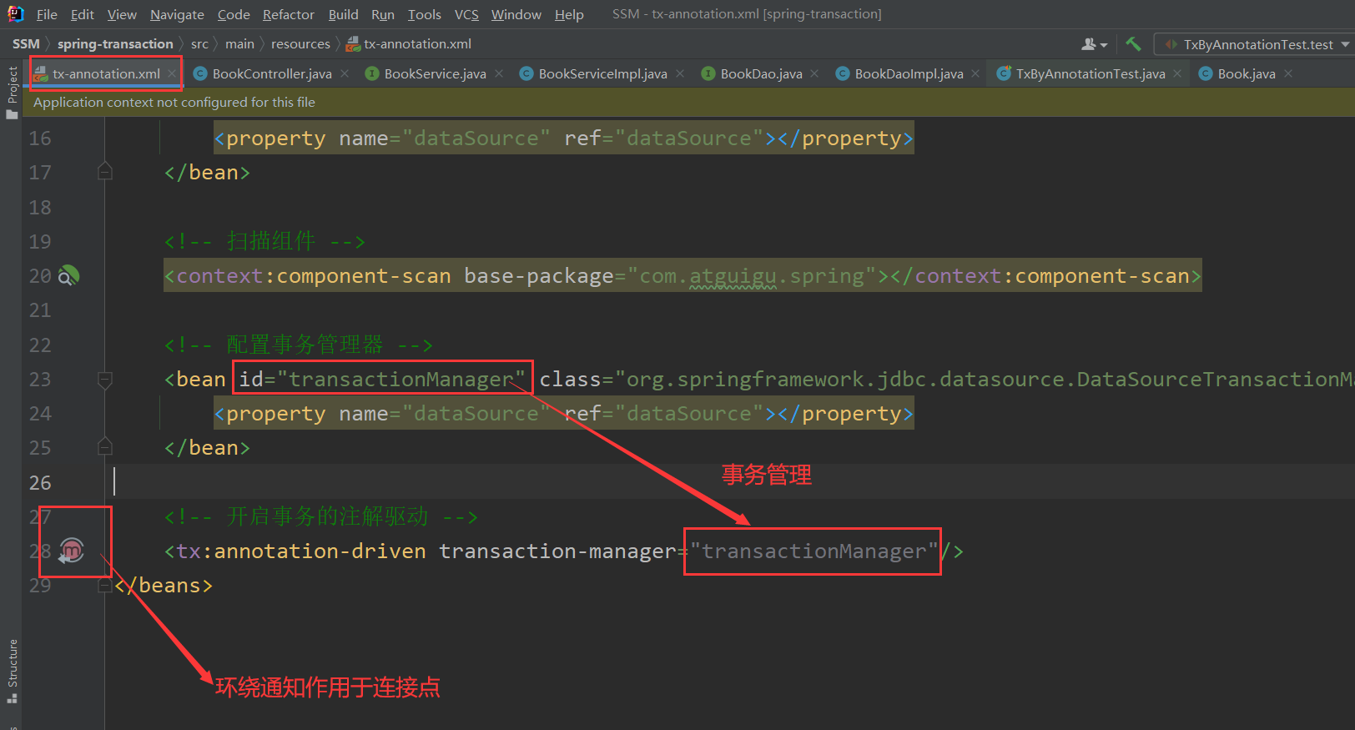Open the Tools menu
Viewport: 1355px width, 730px height.
(425, 14)
